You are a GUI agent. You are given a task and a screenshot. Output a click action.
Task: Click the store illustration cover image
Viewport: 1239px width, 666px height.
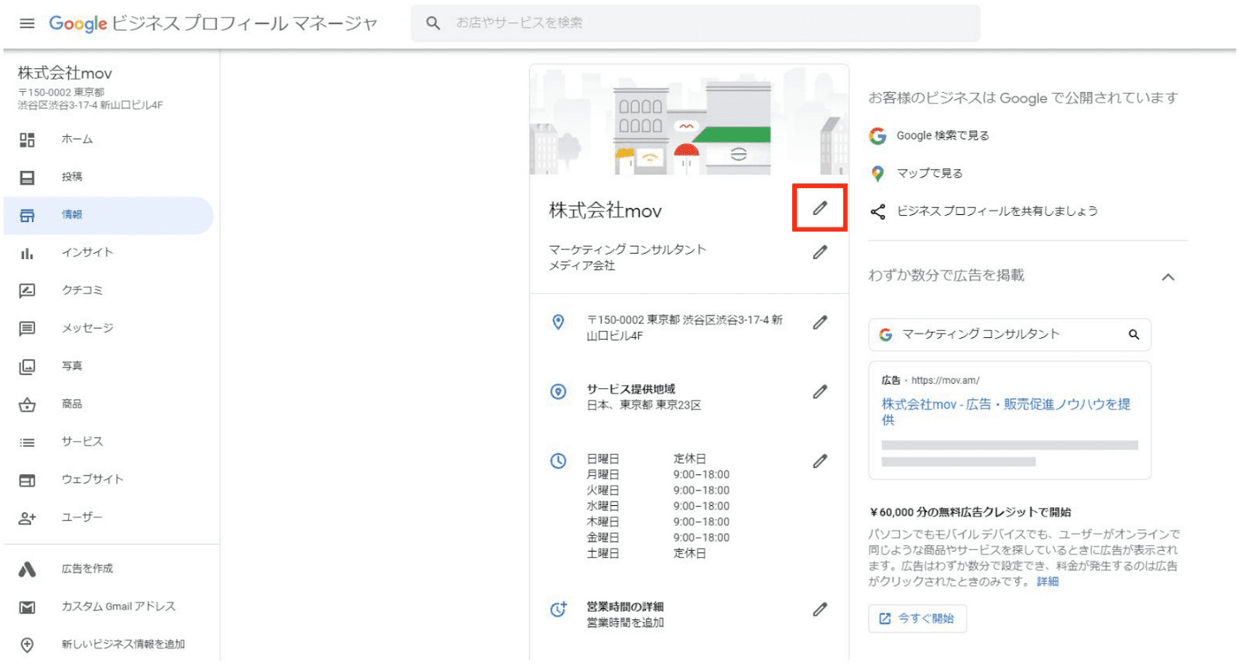pos(689,121)
